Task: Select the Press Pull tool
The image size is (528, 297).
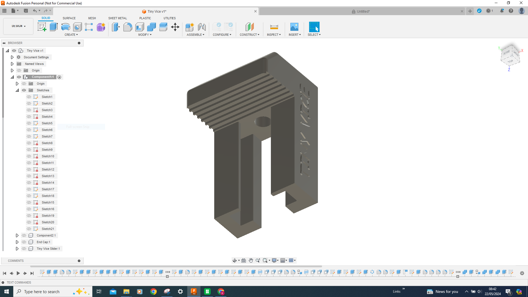Action: coord(116,27)
